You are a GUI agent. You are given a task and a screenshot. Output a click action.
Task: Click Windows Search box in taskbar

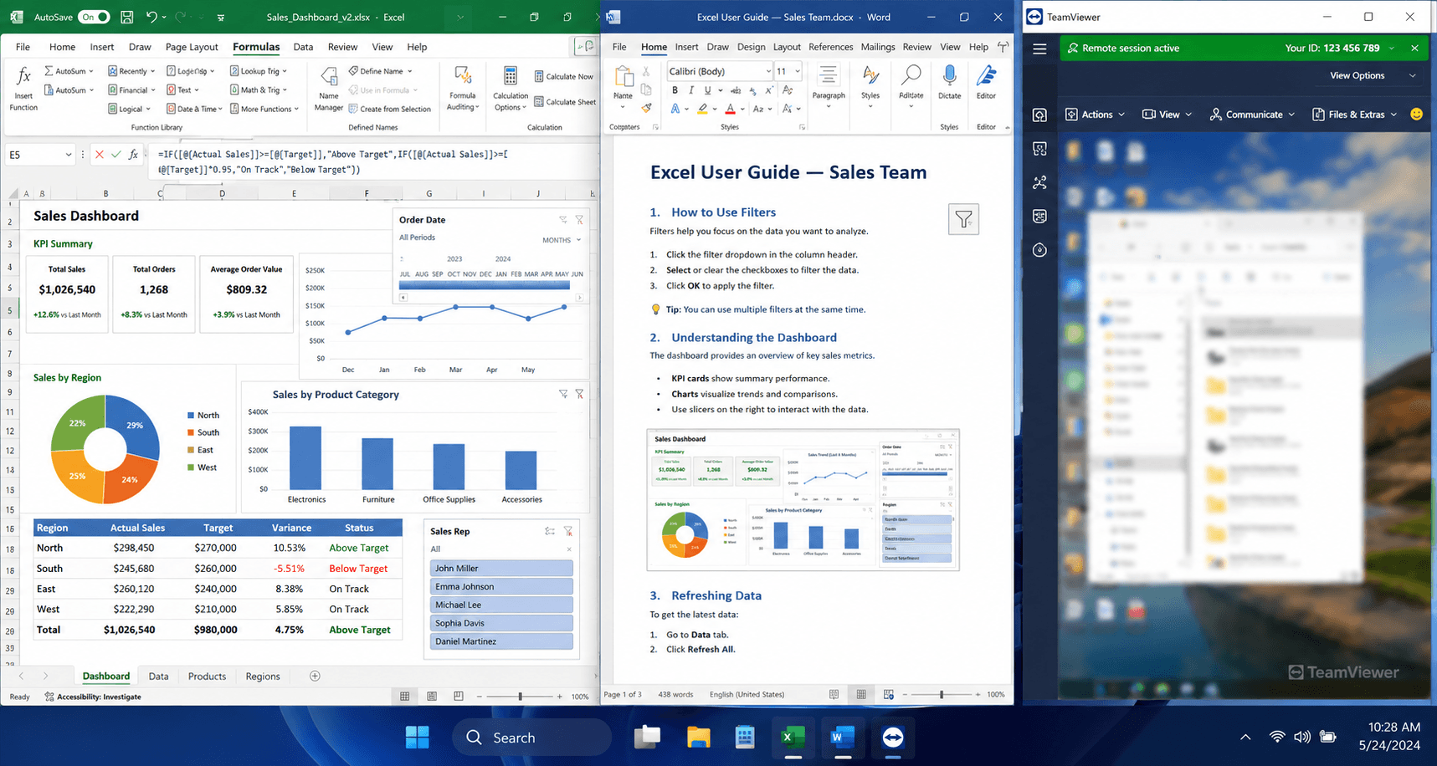point(532,738)
